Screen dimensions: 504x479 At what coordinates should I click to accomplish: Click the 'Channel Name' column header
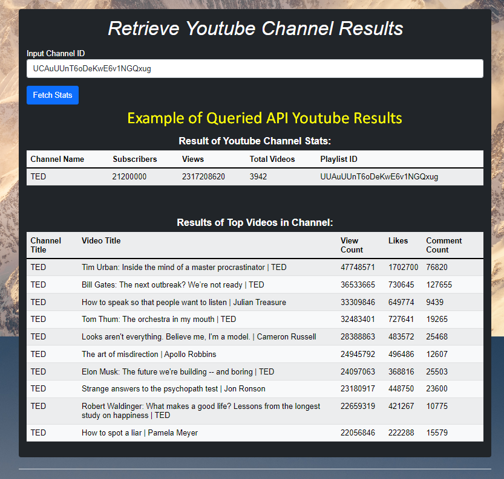[57, 159]
